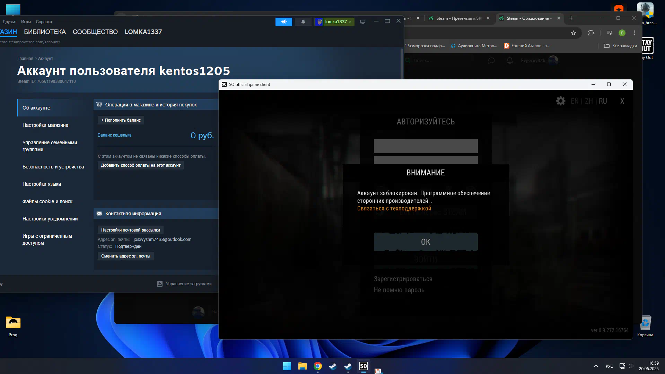Image resolution: width=665 pixels, height=374 pixels.
Task: Open the Справка menu in Steam
Action: [44, 22]
